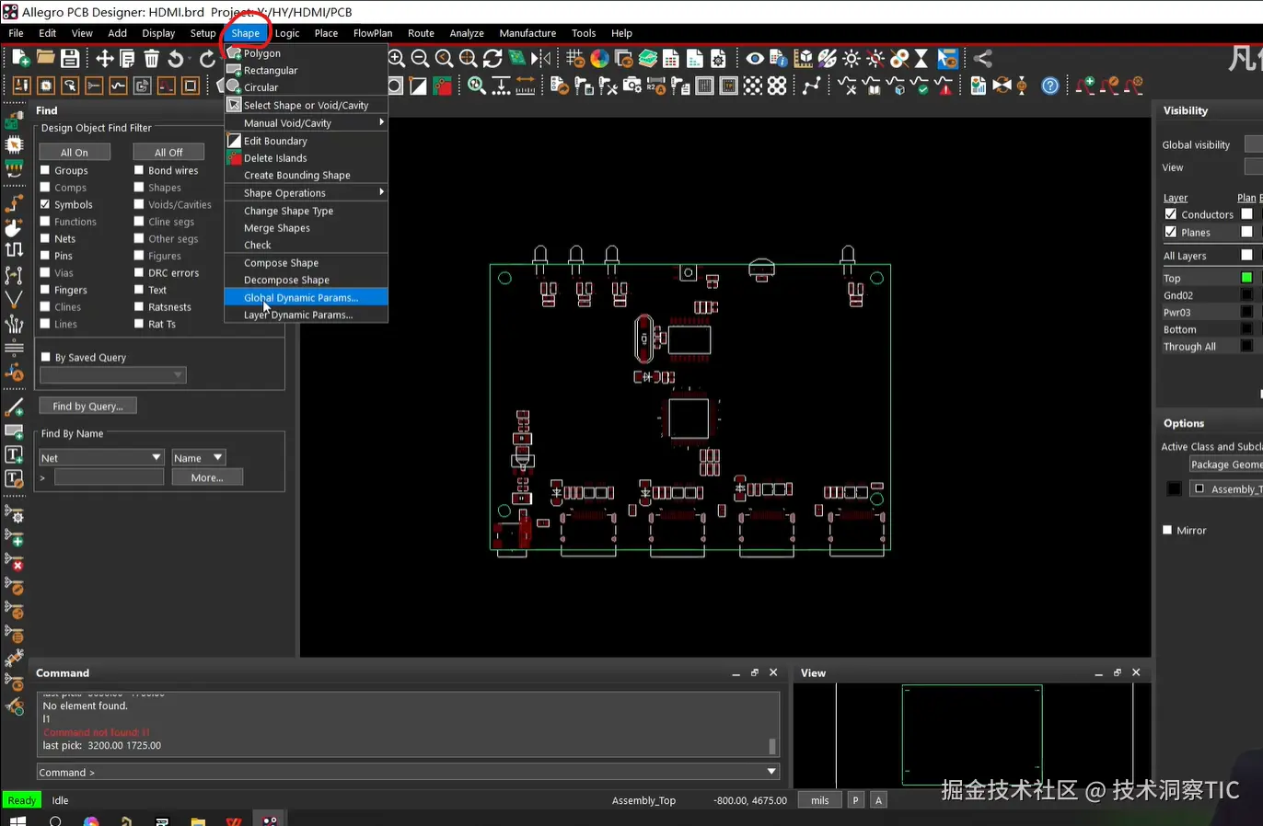This screenshot has width=1263, height=826.
Task: Click the Move tool icon
Action: [105, 59]
